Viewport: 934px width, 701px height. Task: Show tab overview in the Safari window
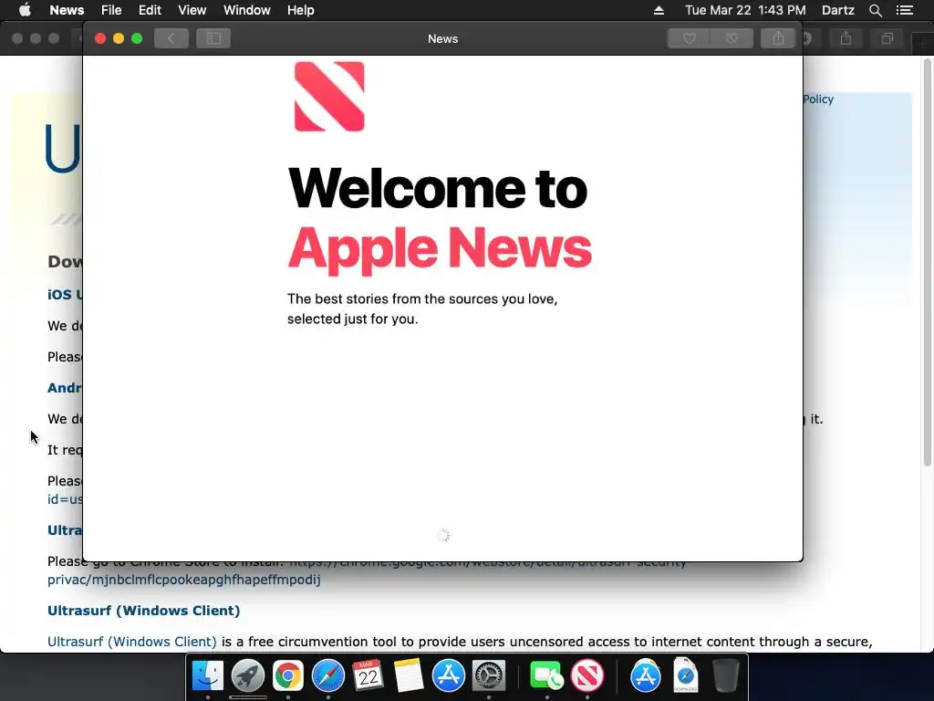[x=887, y=38]
